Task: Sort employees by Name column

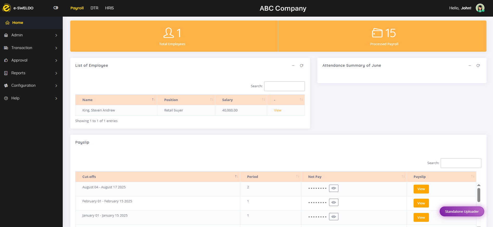Action: [x=116, y=100]
